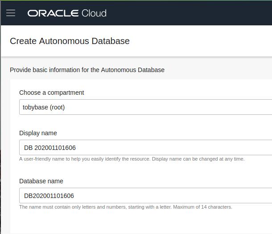Place cursor in DB202001101606 database name text
Image resolution: width=272 pixels, height=234 pixels.
point(49,196)
